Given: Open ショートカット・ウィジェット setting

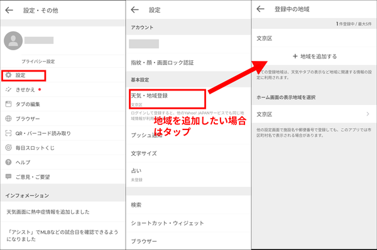Looking at the screenshot, I should (188, 223).
